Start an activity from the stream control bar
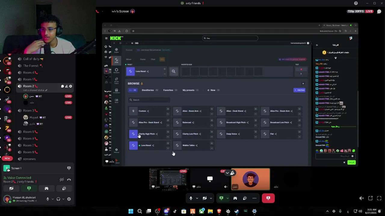Image resolution: width=385 pixels, height=216 pixels. click(235, 198)
